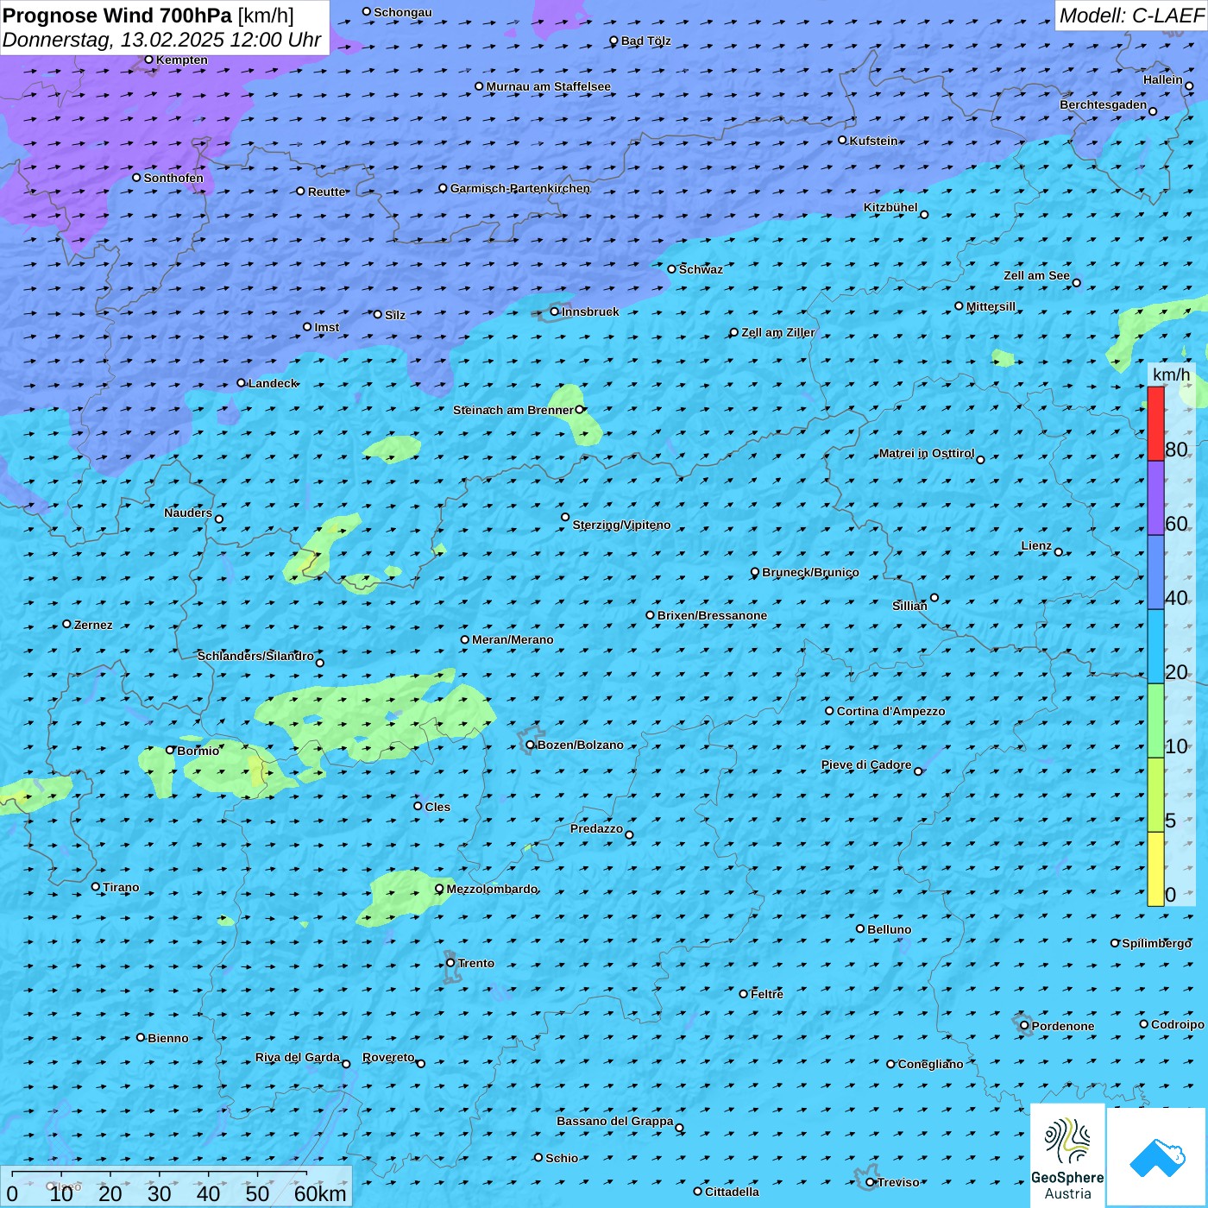The width and height of the screenshot is (1208, 1208).
Task: Click the 'Modell: C-LAEF' label
Action: pyautogui.click(x=1131, y=16)
